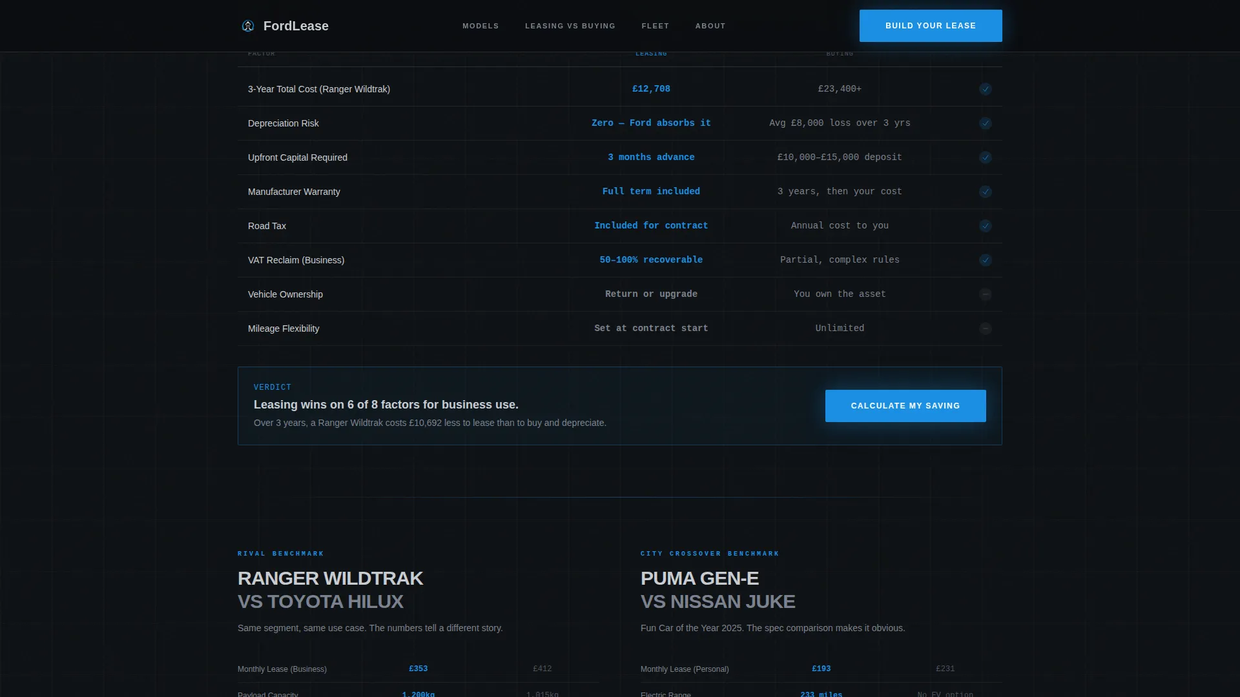Click the £412 Hilux monthly lease value

[542, 669]
